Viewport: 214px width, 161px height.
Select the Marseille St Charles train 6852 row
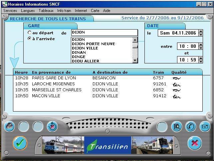click(x=100, y=90)
